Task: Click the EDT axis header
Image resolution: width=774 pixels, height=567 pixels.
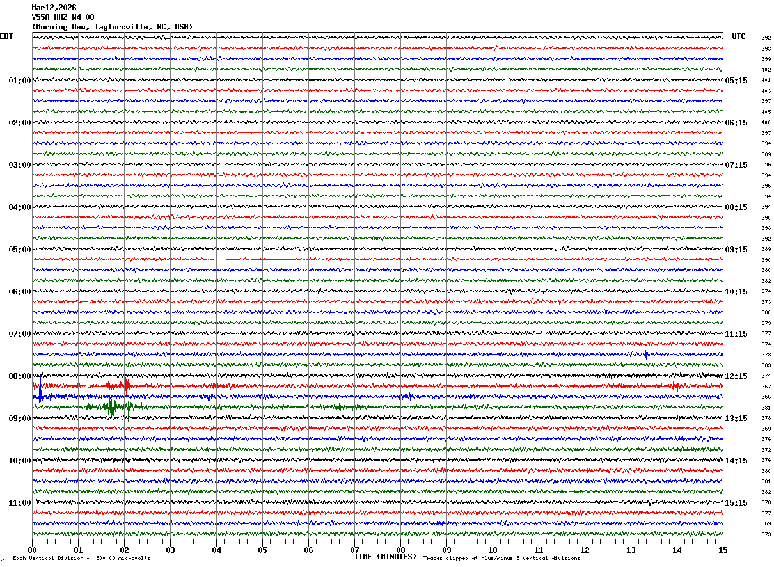Action: tap(6, 36)
